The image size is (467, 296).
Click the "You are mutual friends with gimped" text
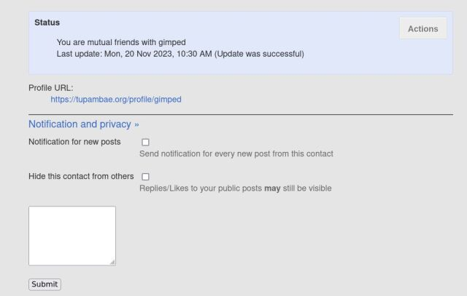point(120,42)
